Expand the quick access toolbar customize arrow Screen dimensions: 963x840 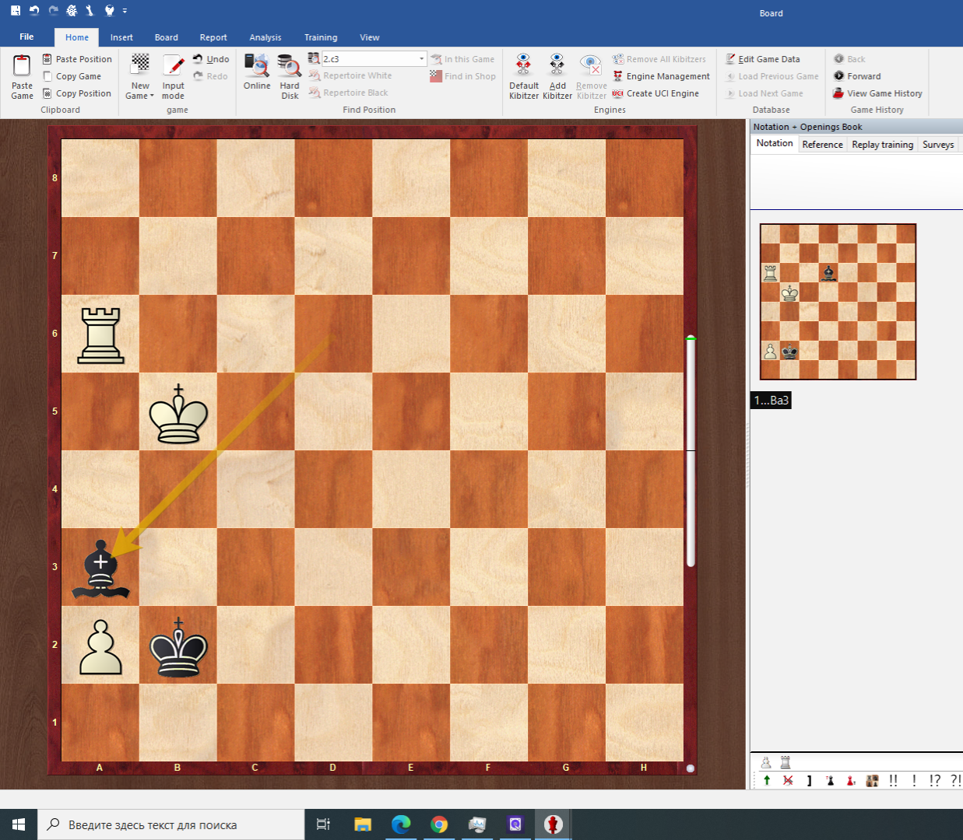pyautogui.click(x=125, y=11)
